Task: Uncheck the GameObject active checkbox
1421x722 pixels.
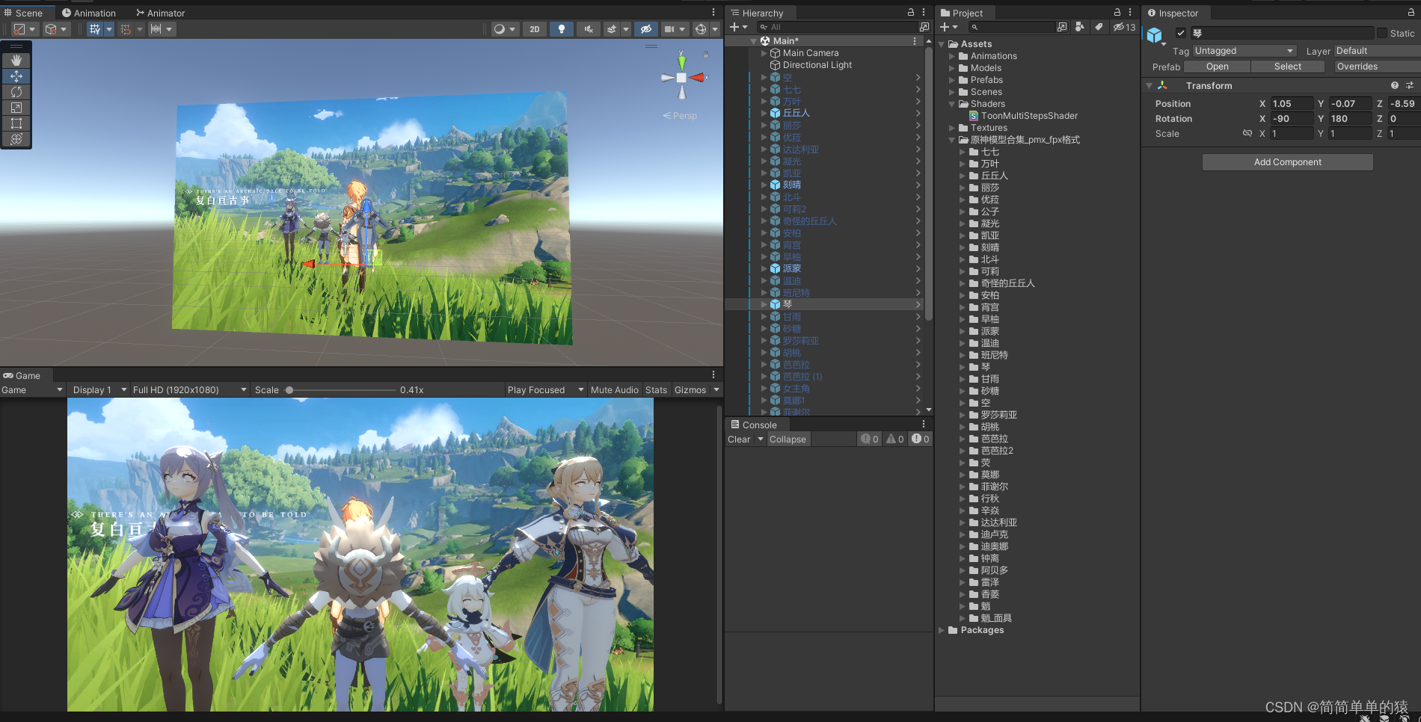Action: (1181, 33)
